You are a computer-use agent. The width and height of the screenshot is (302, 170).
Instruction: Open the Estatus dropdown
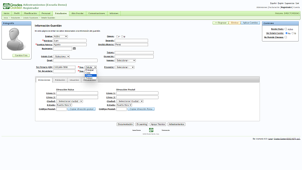[x=60, y=36]
